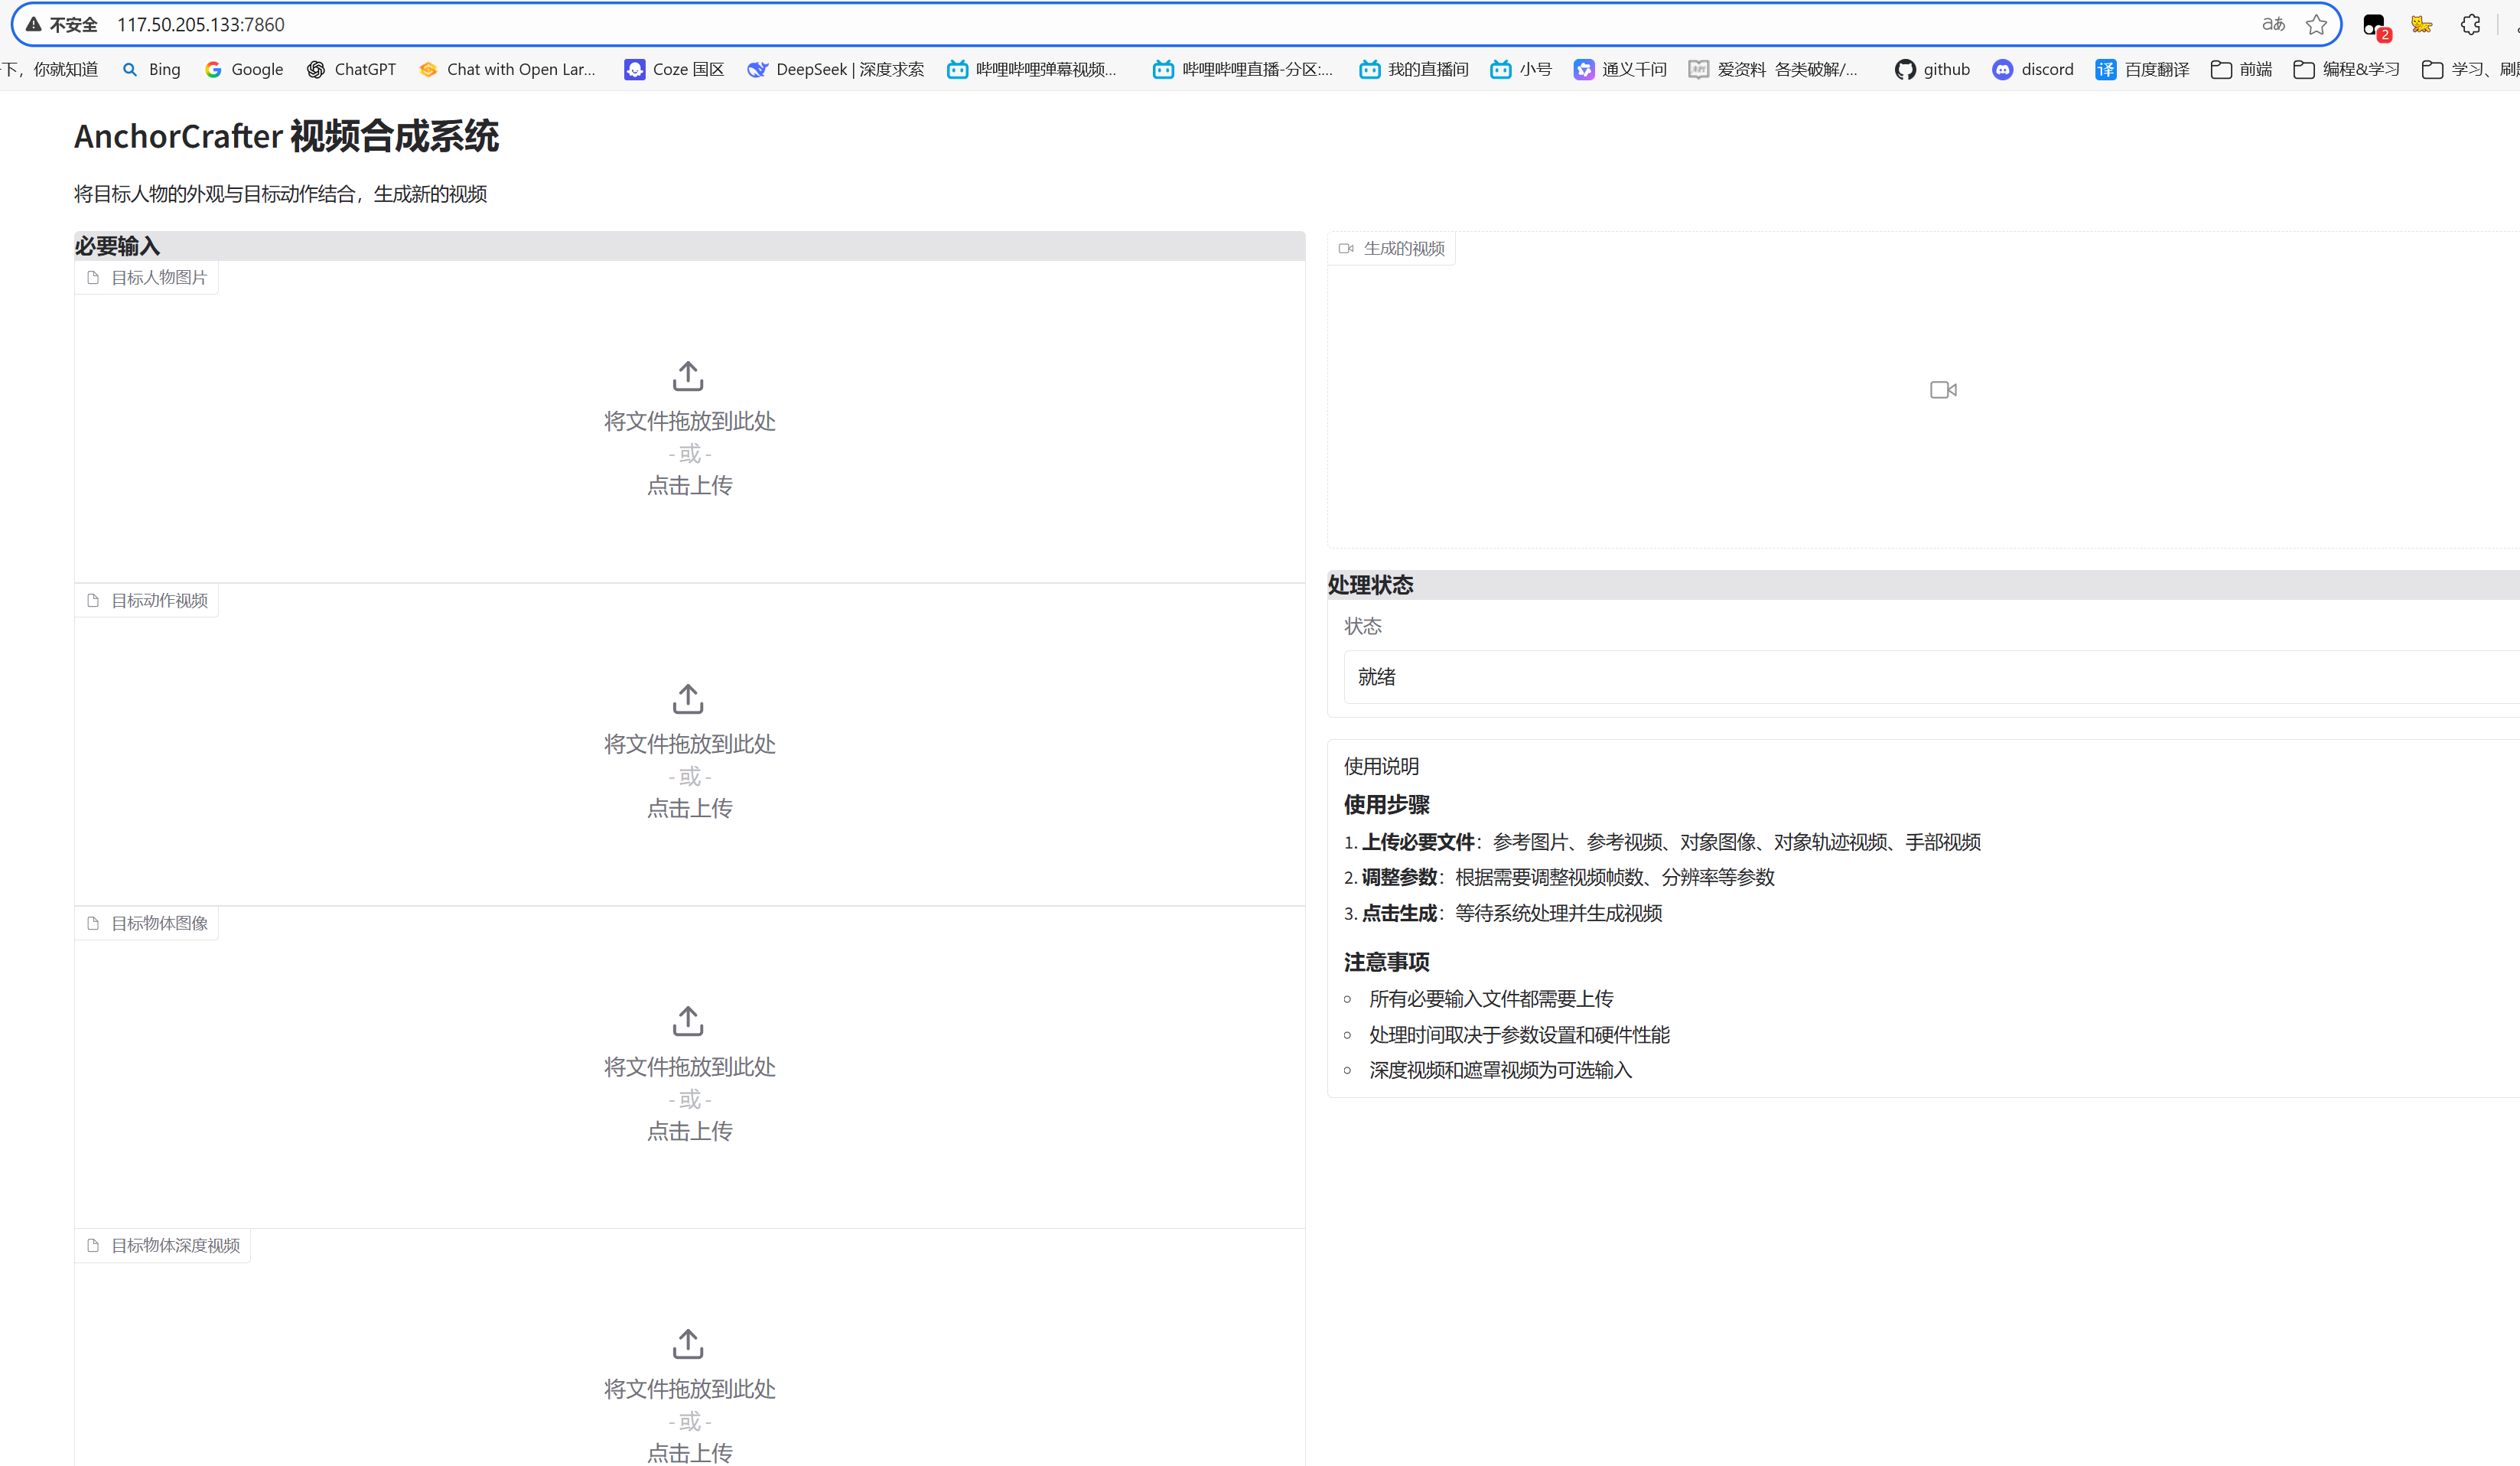Click 处理时间取决于参数设置和硬件性能 note
This screenshot has height=1466, width=2520.
pyautogui.click(x=1519, y=1035)
